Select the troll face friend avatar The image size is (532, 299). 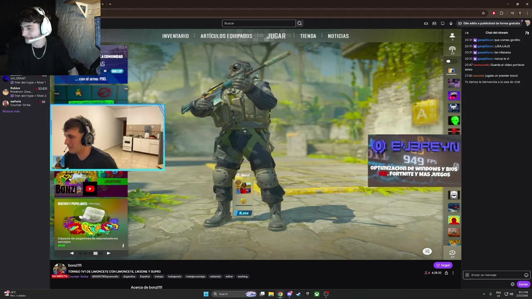click(454, 195)
